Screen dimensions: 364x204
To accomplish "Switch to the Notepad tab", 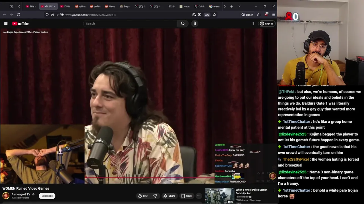I will pyautogui.click(x=185, y=6).
